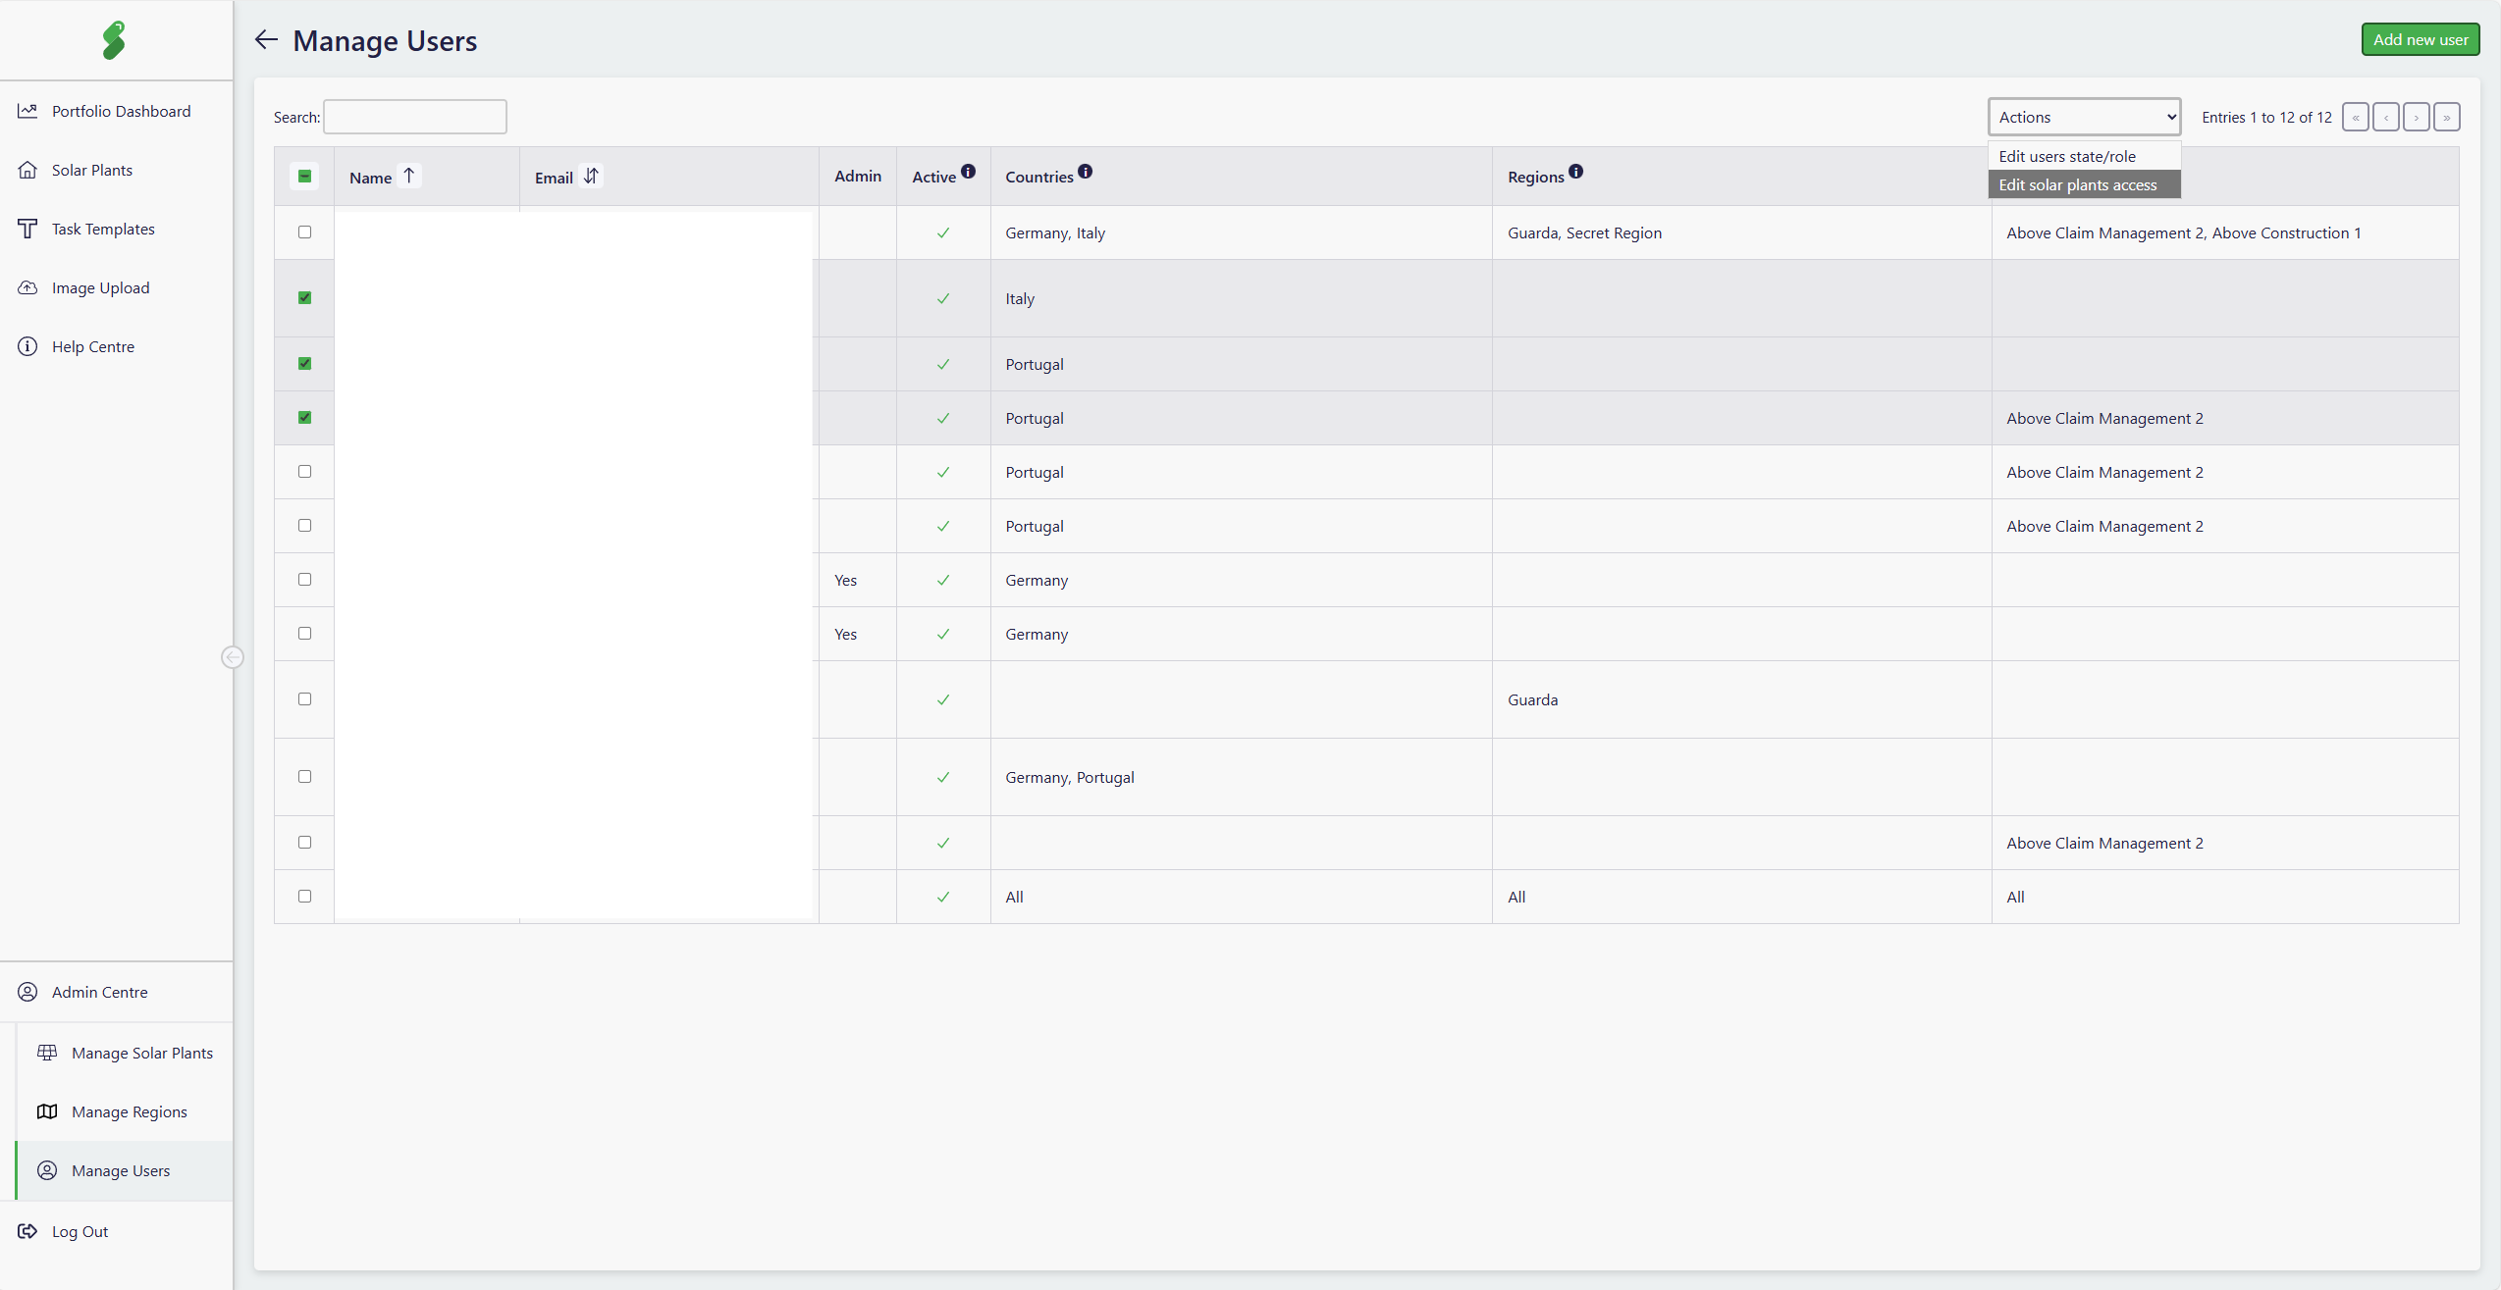Toggle the select-all checkbox in the header
The height and width of the screenshot is (1290, 2501).
[x=304, y=177]
